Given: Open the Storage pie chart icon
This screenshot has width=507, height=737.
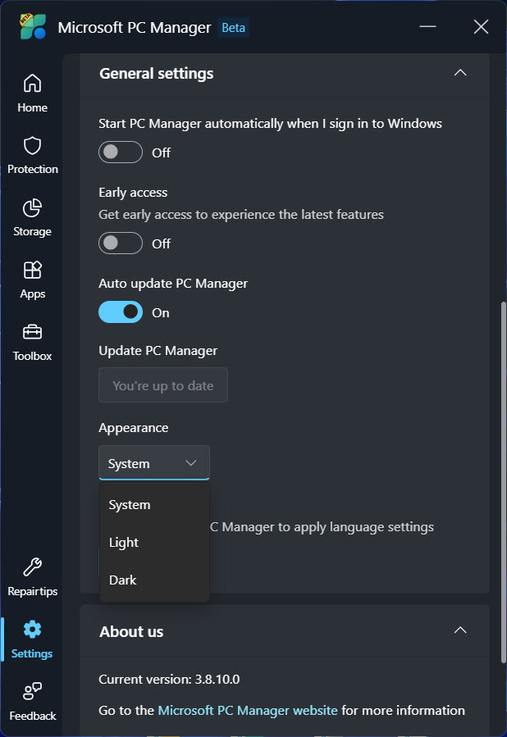Looking at the screenshot, I should click(x=32, y=208).
